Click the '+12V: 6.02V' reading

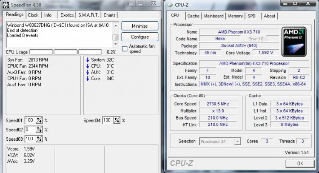coord(21,155)
